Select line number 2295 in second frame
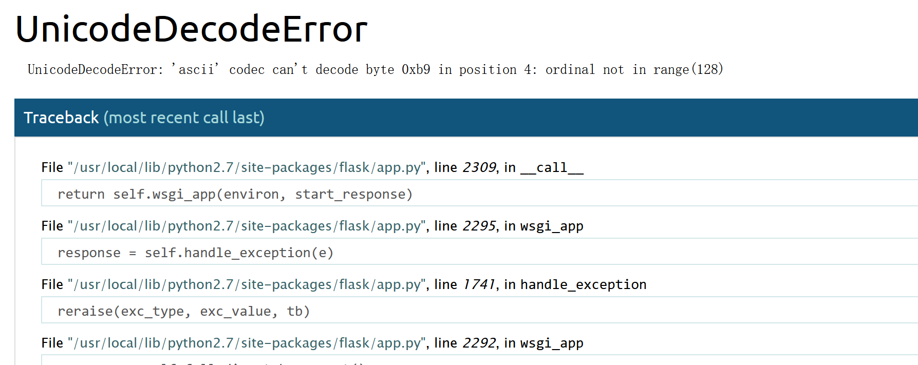The width and height of the screenshot is (918, 365). 479,226
